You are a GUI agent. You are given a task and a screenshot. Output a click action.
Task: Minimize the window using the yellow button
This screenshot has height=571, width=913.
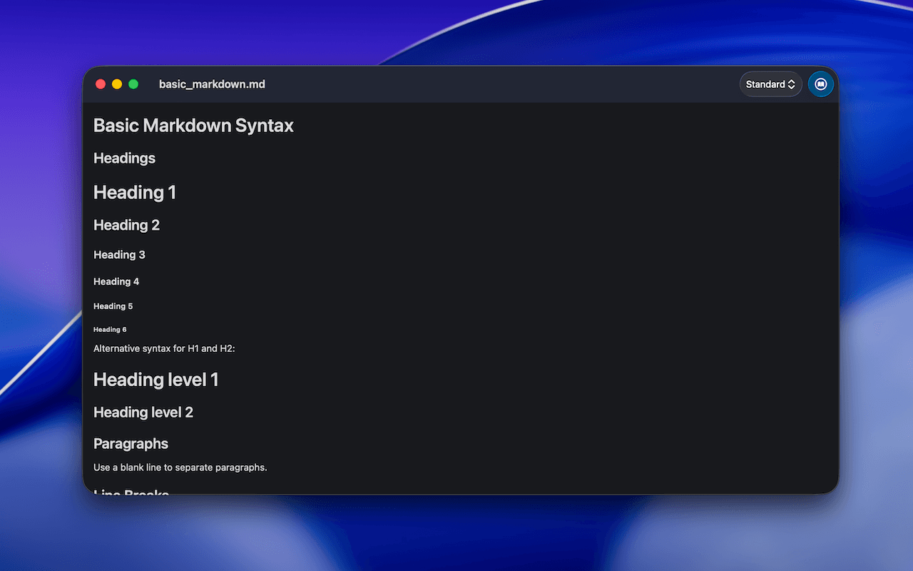(117, 84)
